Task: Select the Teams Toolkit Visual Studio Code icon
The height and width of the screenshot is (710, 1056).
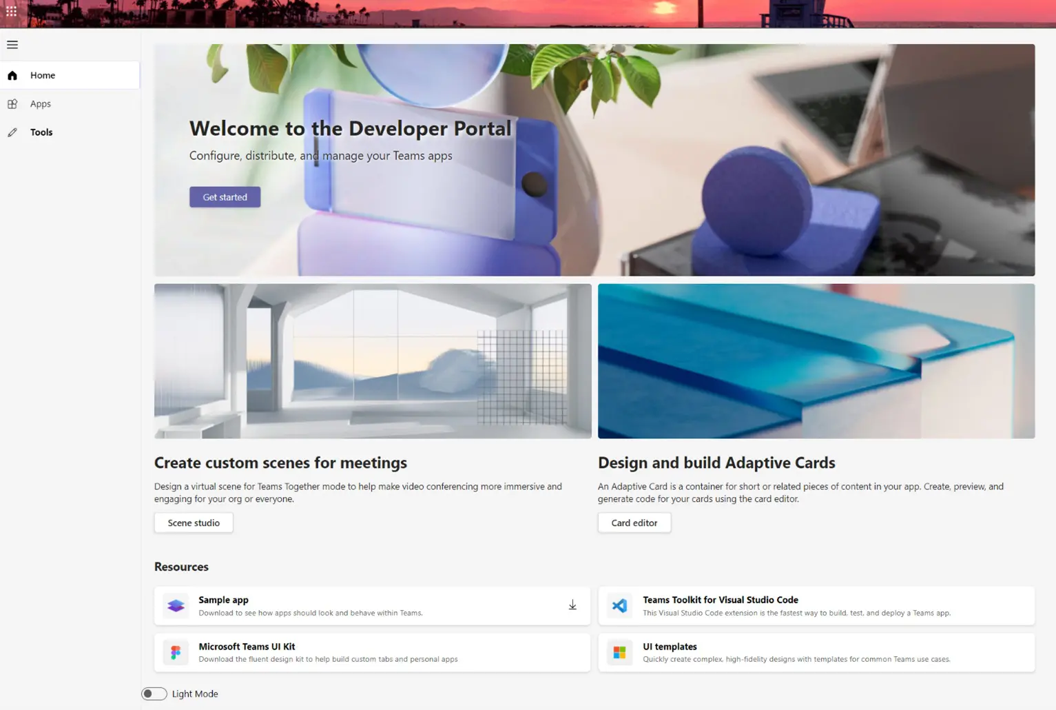Action: (x=619, y=605)
